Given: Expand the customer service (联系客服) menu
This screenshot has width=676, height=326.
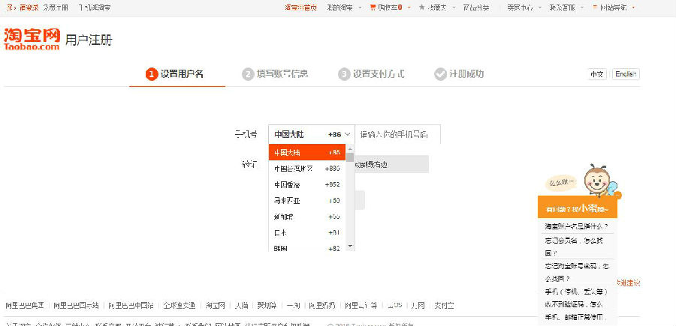Looking at the screenshot, I should point(582,7).
